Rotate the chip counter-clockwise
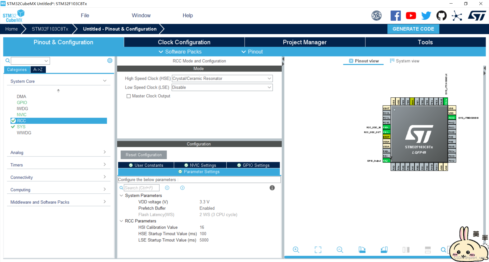This screenshot has height=262, width=489. tap(384, 250)
